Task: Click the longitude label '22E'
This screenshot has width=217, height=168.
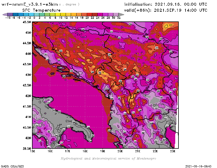Action: [155, 151]
